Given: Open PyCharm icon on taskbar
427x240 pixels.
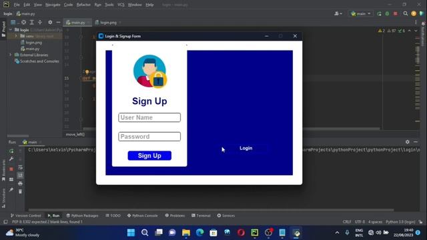Looking at the screenshot, I should [x=255, y=233].
